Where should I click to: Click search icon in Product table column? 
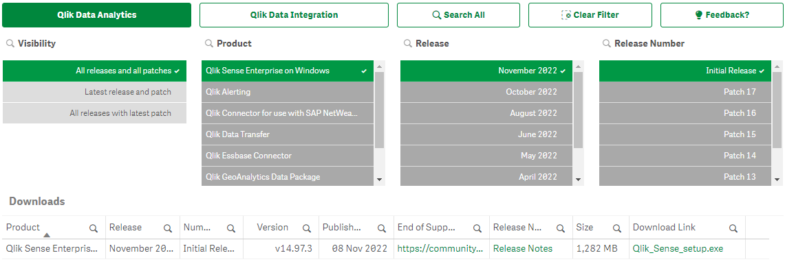pos(93,228)
